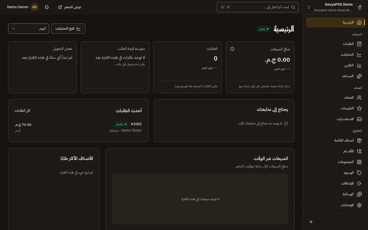Screen dimensions: 368x230
Task: Click the DevyaPOS Demo store logo
Action: point(360,7)
